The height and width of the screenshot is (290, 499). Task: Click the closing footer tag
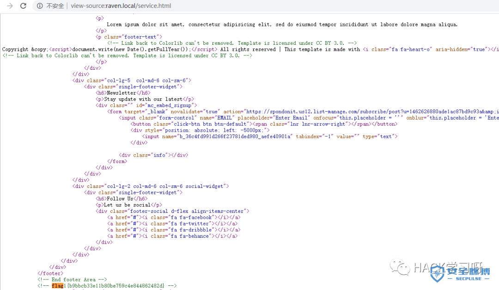click(x=50, y=273)
